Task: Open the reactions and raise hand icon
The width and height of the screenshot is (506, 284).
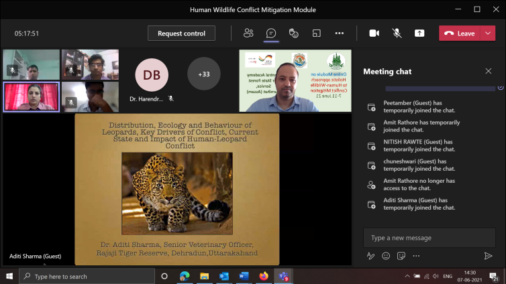Action: 293,33
